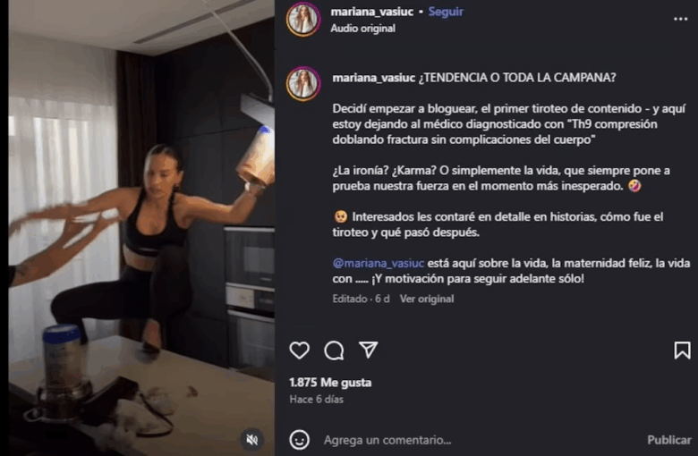Screen dimensions: 698x456
Task: Unmute the video with the speaker icon
Action: 252,440
